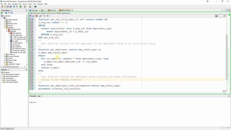
Task: Expand the Triggers node
Action: coord(4,62)
